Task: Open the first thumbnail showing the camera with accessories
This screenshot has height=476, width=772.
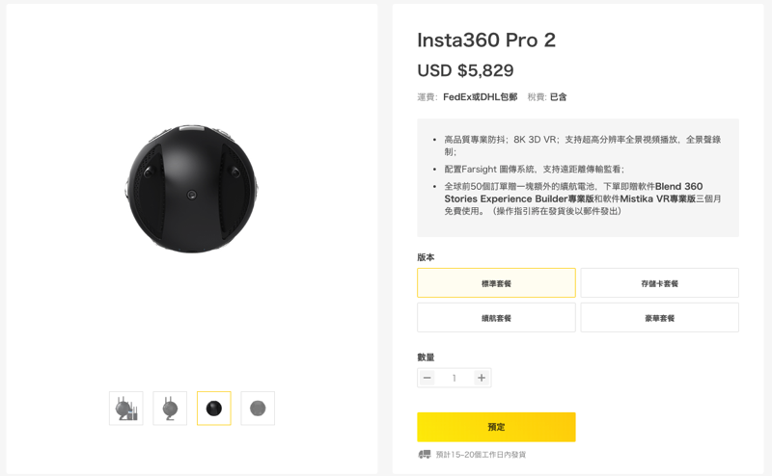Action: [x=126, y=409]
